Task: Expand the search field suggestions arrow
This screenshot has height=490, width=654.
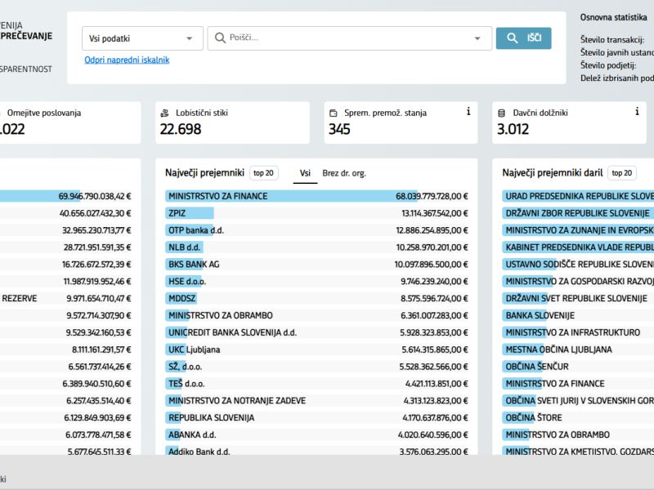Action: tap(477, 38)
